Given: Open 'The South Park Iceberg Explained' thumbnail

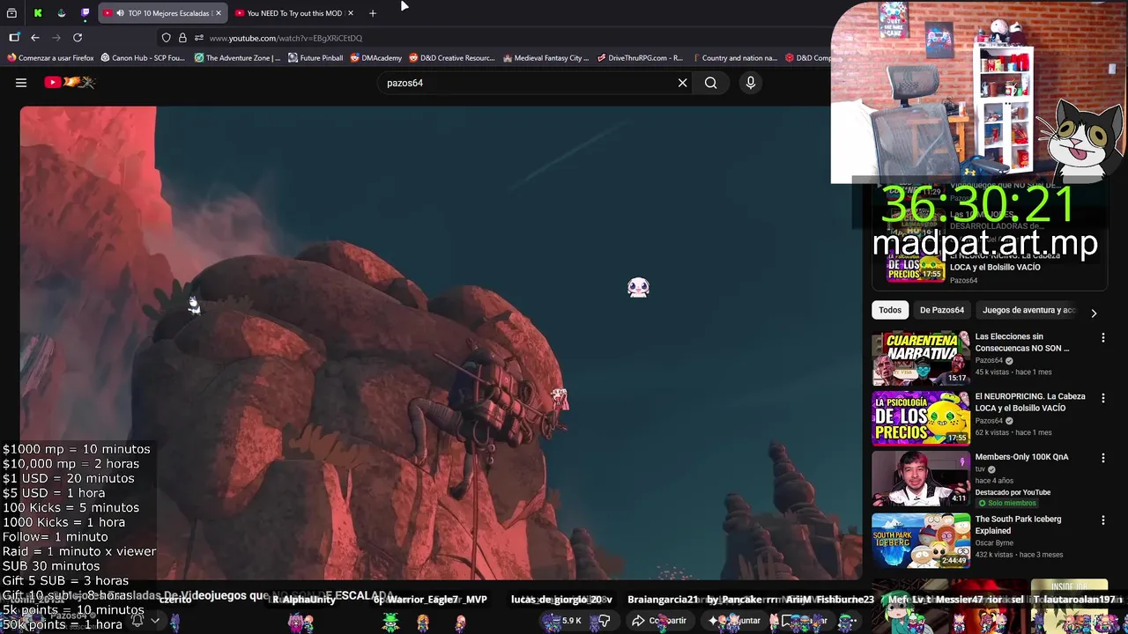Looking at the screenshot, I should point(921,541).
